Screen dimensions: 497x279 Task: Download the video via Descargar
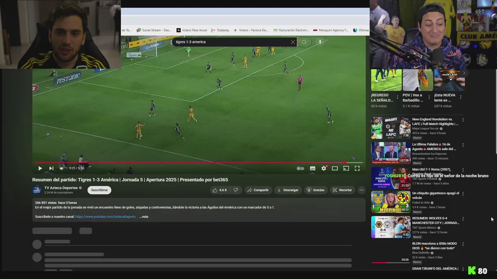tap(288, 190)
